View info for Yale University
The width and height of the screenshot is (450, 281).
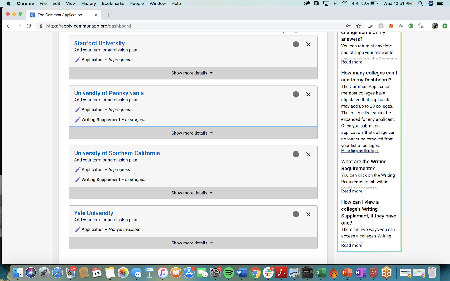pyautogui.click(x=296, y=214)
